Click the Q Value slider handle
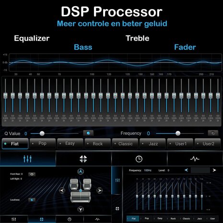The height and width of the screenshot is (223, 223). (42, 133)
